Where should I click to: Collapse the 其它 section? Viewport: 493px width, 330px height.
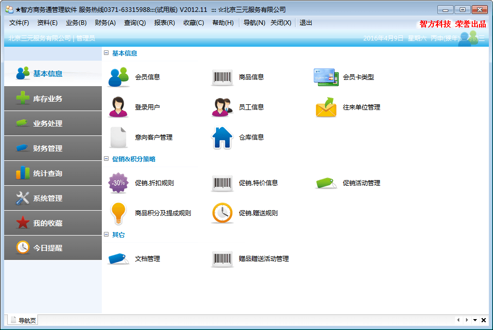(106, 235)
